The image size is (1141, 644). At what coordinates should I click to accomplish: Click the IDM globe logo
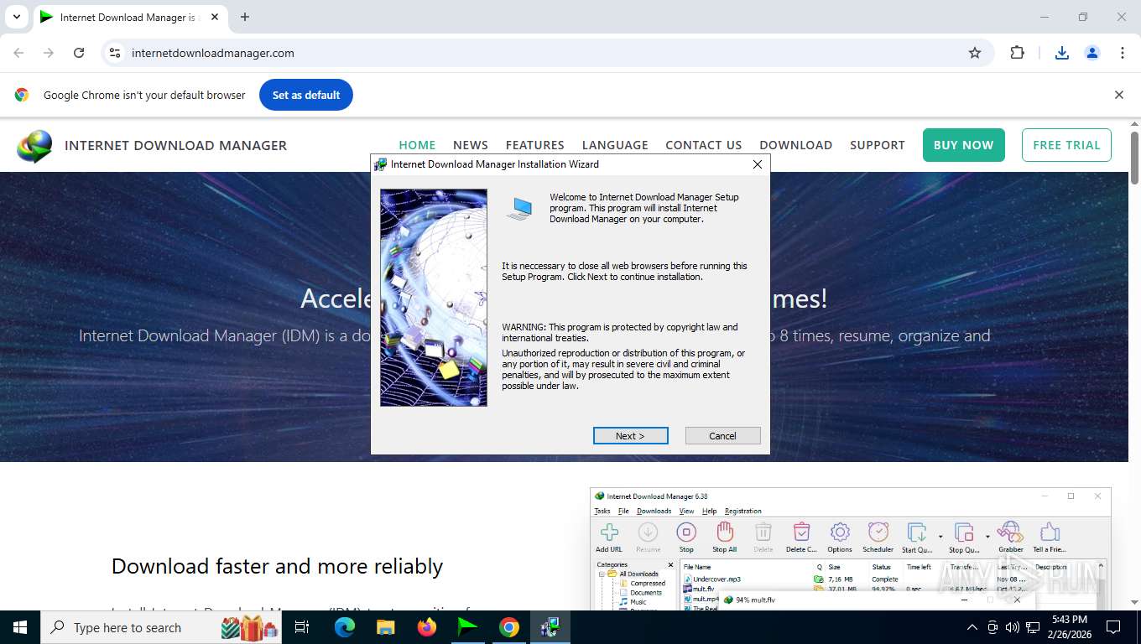(34, 146)
